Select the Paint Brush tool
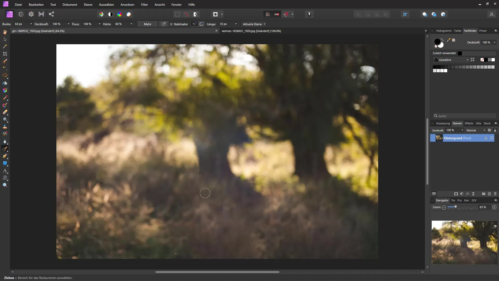This screenshot has width=499, height=281. point(5,98)
